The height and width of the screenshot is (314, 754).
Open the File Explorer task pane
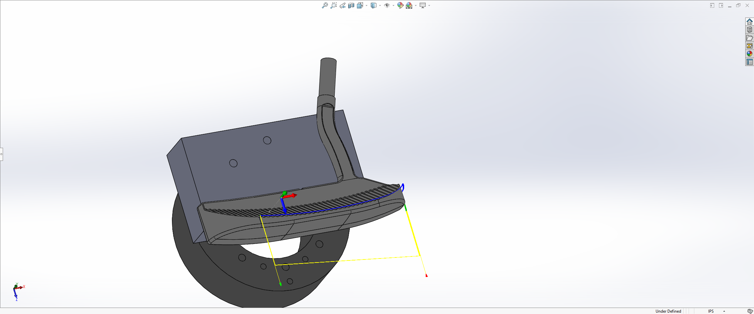pyautogui.click(x=750, y=38)
